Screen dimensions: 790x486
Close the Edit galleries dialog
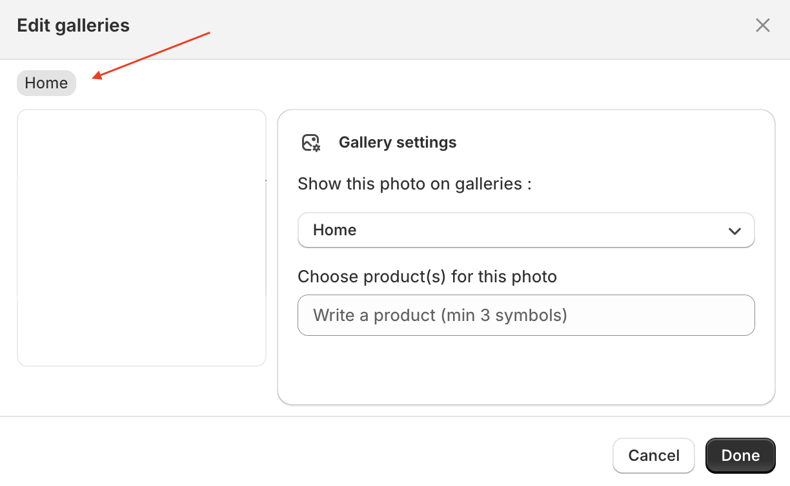point(762,26)
